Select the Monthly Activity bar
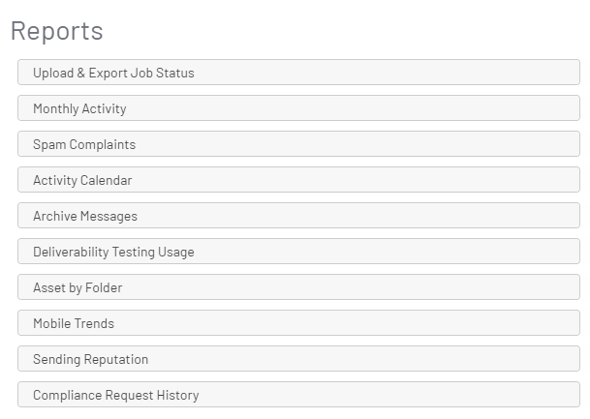 coord(298,108)
